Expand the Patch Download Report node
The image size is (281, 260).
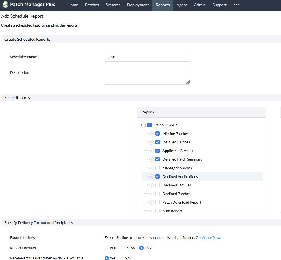[152, 202]
